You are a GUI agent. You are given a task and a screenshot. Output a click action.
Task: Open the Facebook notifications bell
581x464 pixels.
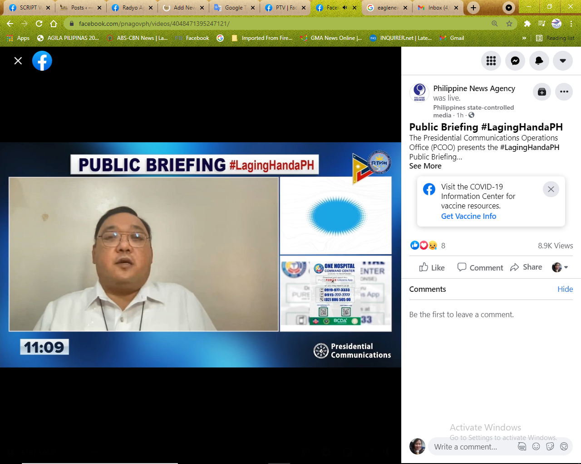coord(539,61)
